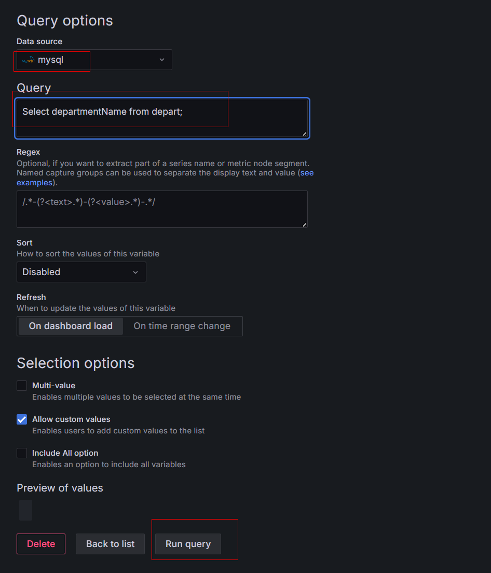The image size is (491, 573).
Task: Select mysql data source picker
Action: [94, 60]
